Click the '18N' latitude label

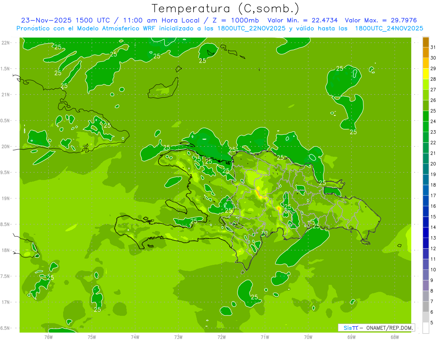pyautogui.click(x=6, y=250)
